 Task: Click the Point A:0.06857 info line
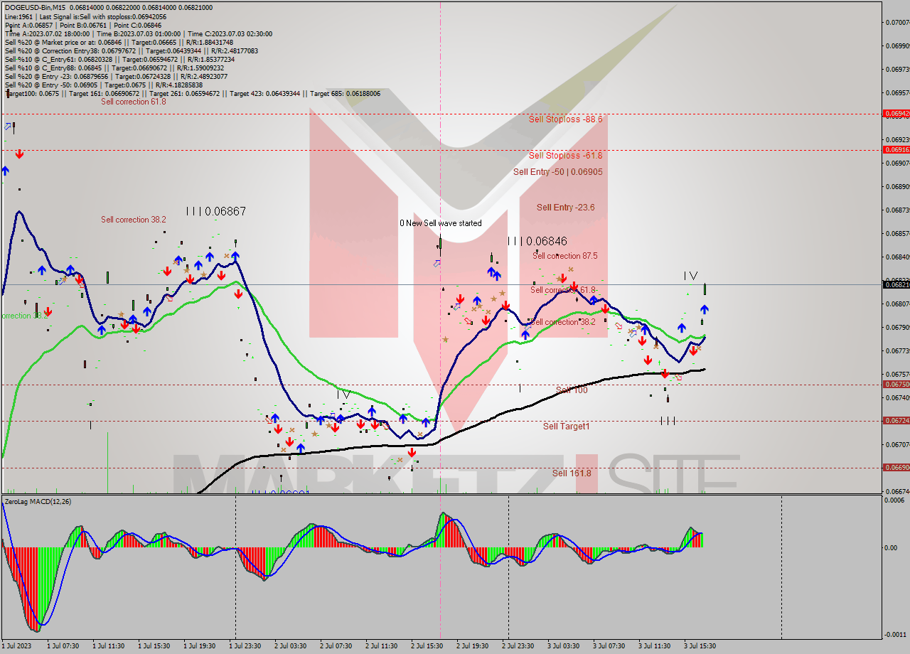tap(83, 25)
